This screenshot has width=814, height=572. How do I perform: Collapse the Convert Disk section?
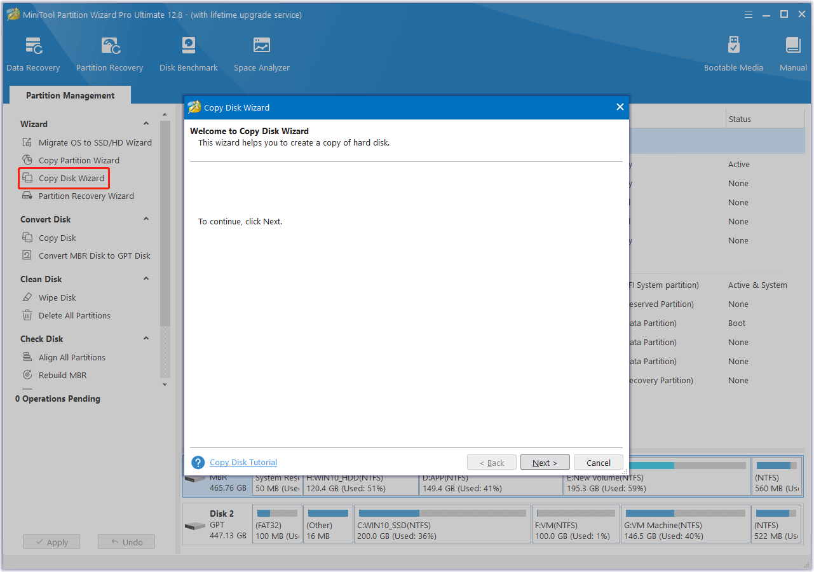click(146, 219)
